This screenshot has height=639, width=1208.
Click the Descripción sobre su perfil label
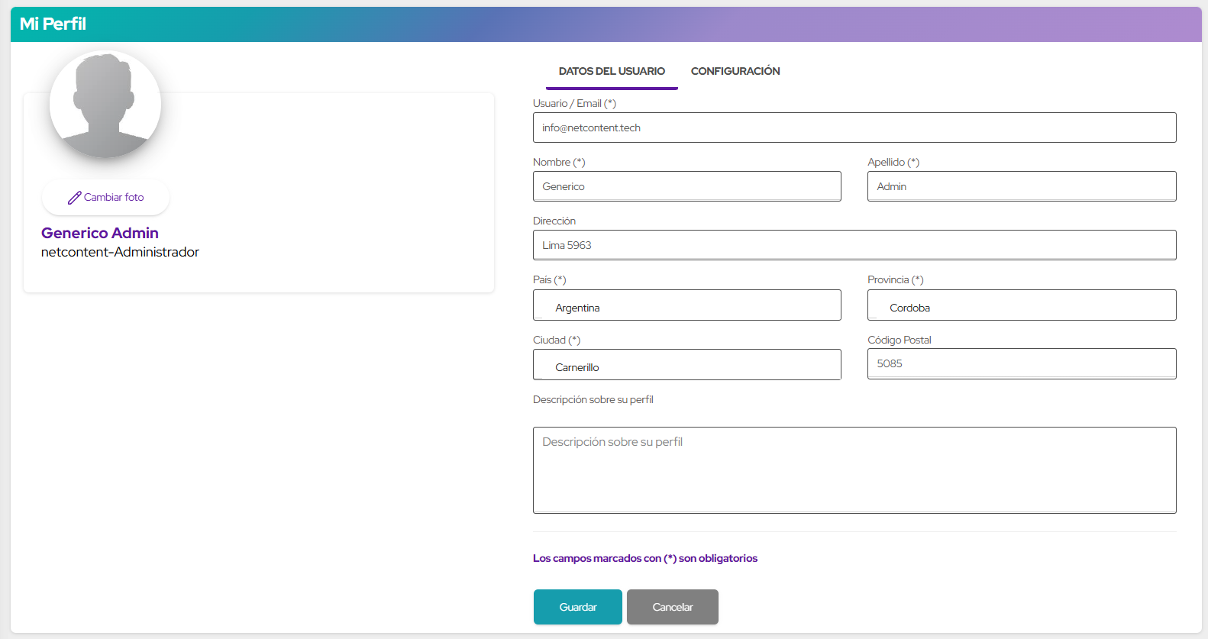point(593,399)
